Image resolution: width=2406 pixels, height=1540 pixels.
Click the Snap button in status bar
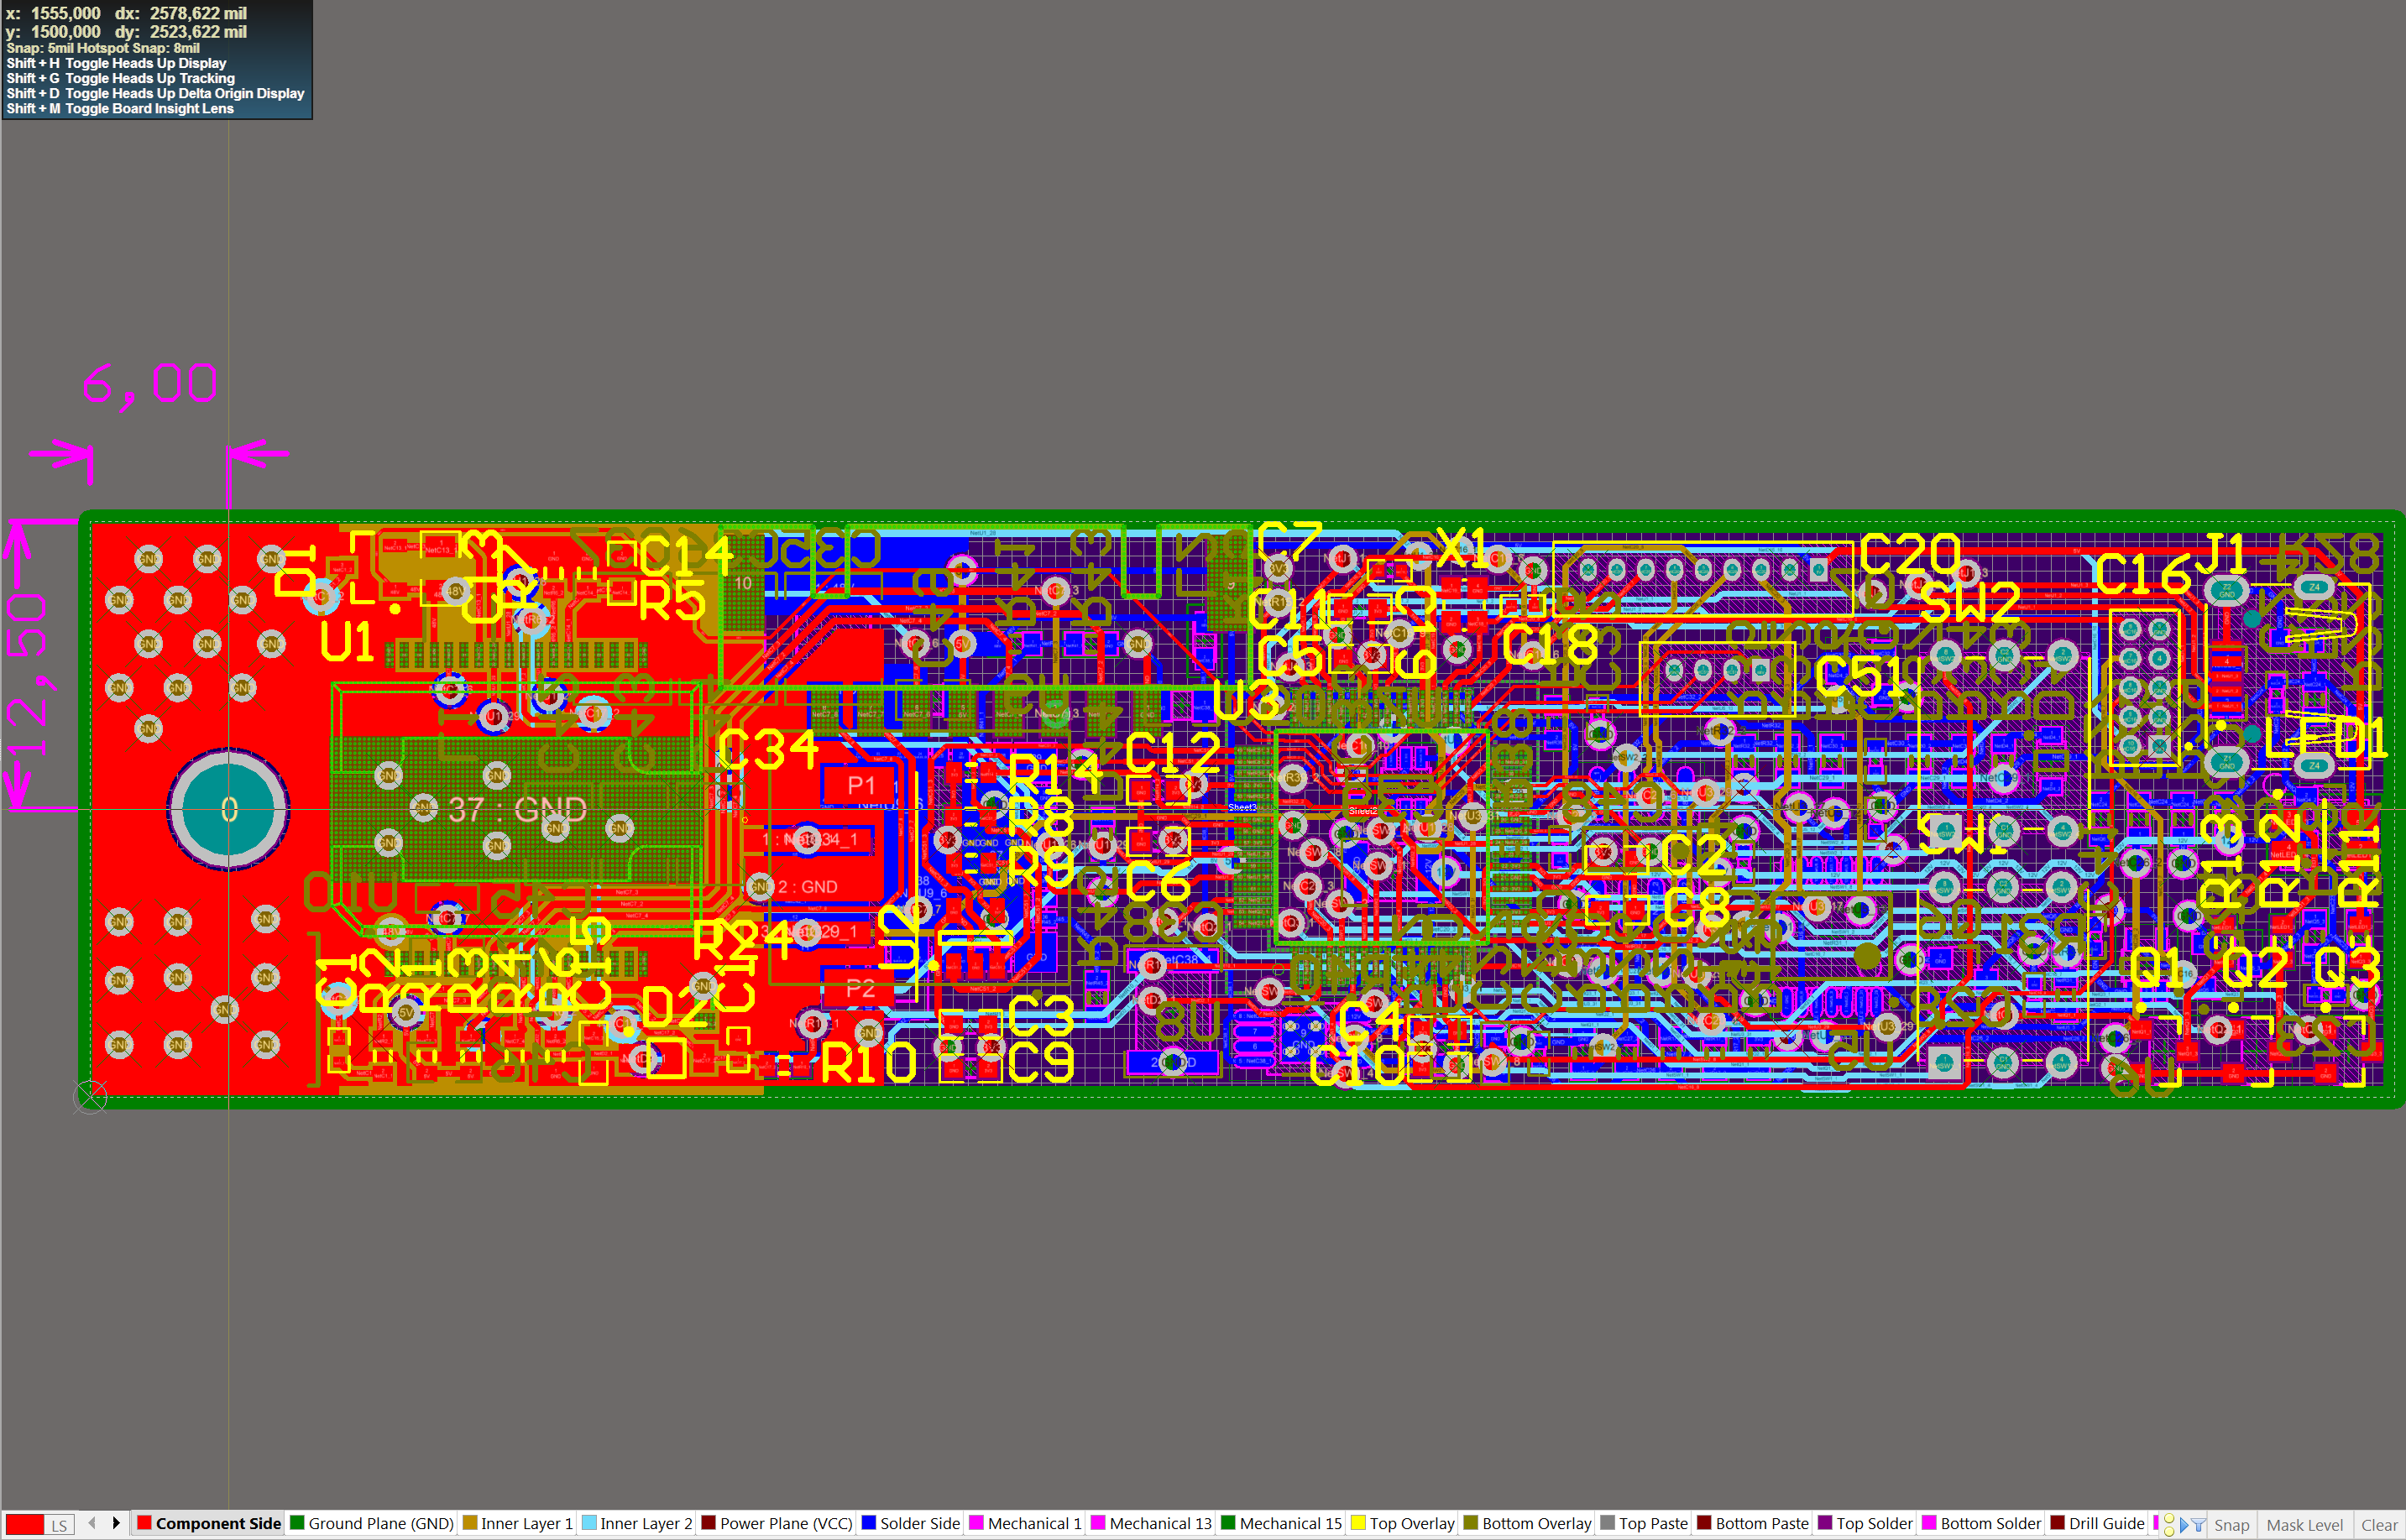pos(2231,1525)
